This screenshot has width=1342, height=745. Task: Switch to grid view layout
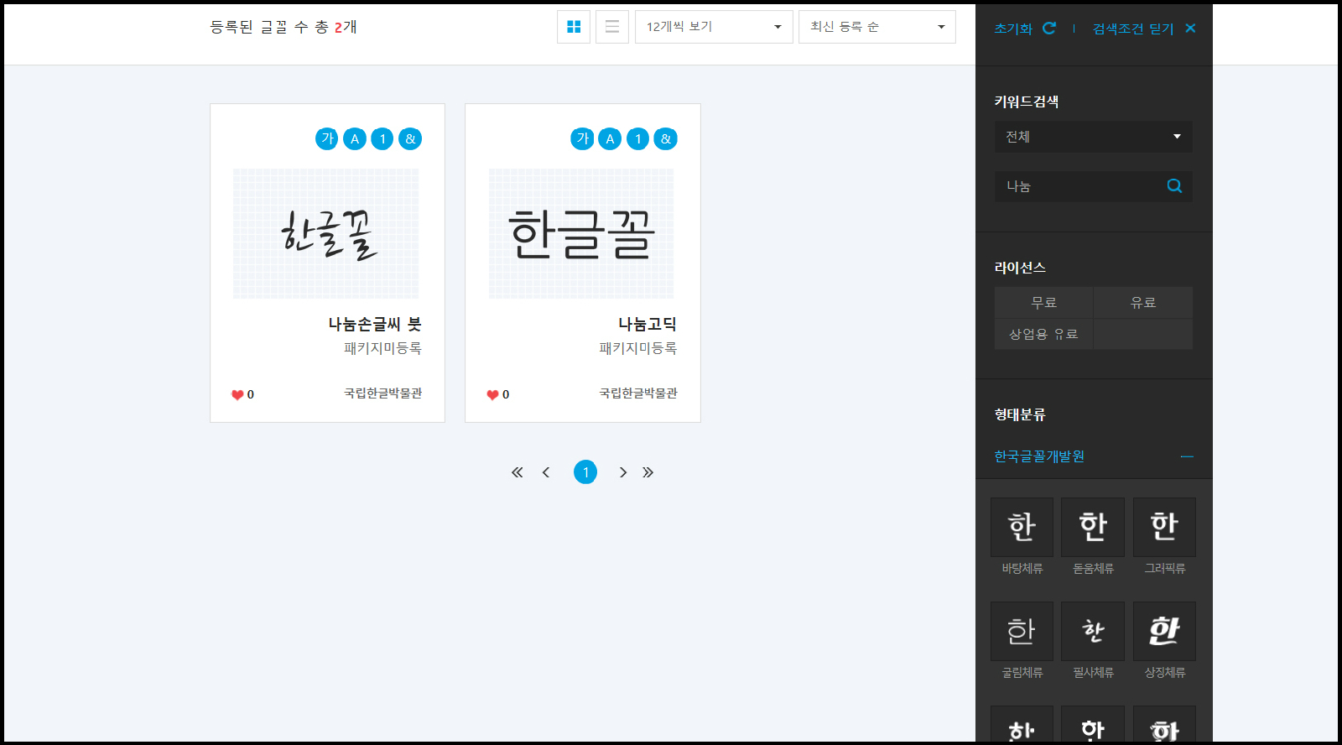pyautogui.click(x=574, y=27)
